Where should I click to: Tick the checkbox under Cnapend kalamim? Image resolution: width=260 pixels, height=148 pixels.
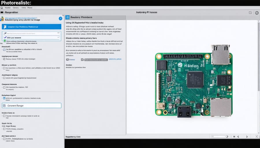click(x=4, y=87)
